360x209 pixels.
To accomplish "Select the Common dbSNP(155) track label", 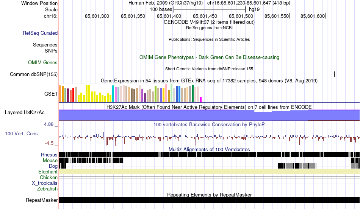I will point(34,74).
